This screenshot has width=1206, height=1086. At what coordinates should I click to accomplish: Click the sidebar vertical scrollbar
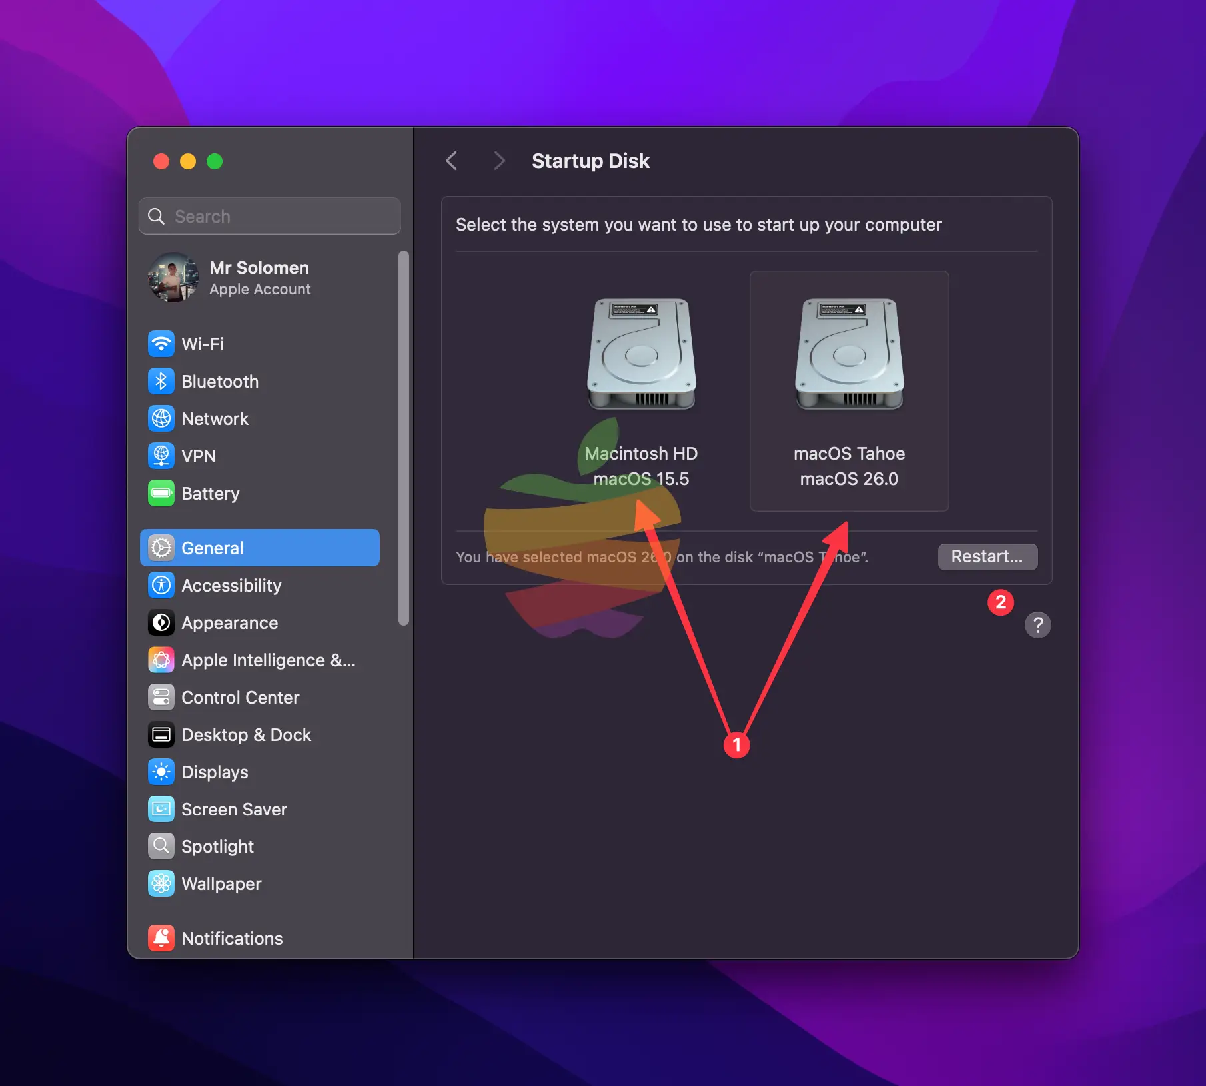point(403,438)
